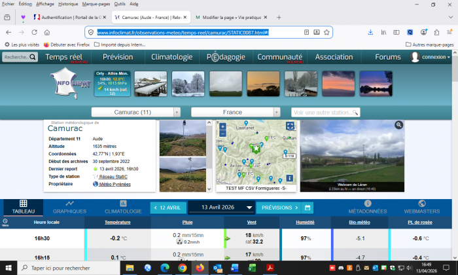Image resolution: width=458 pixels, height=275 pixels.
Task: Open the Webmasters globe section
Action: tap(421, 208)
